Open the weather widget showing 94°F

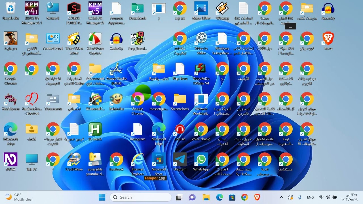19,197
